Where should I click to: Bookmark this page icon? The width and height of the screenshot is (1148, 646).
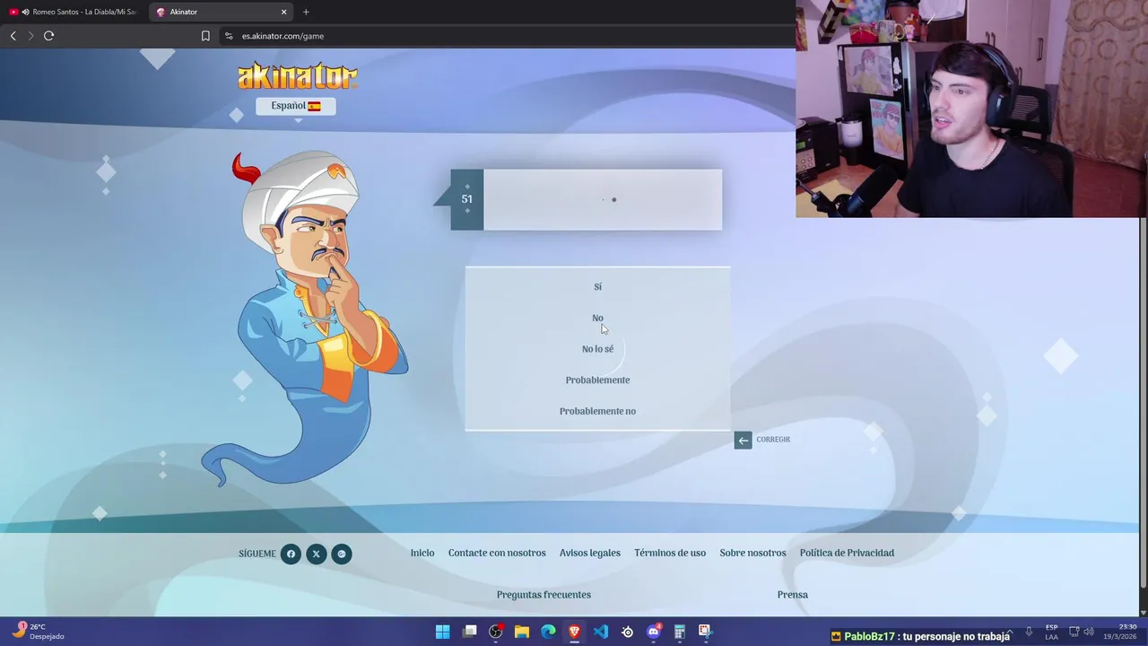point(205,36)
